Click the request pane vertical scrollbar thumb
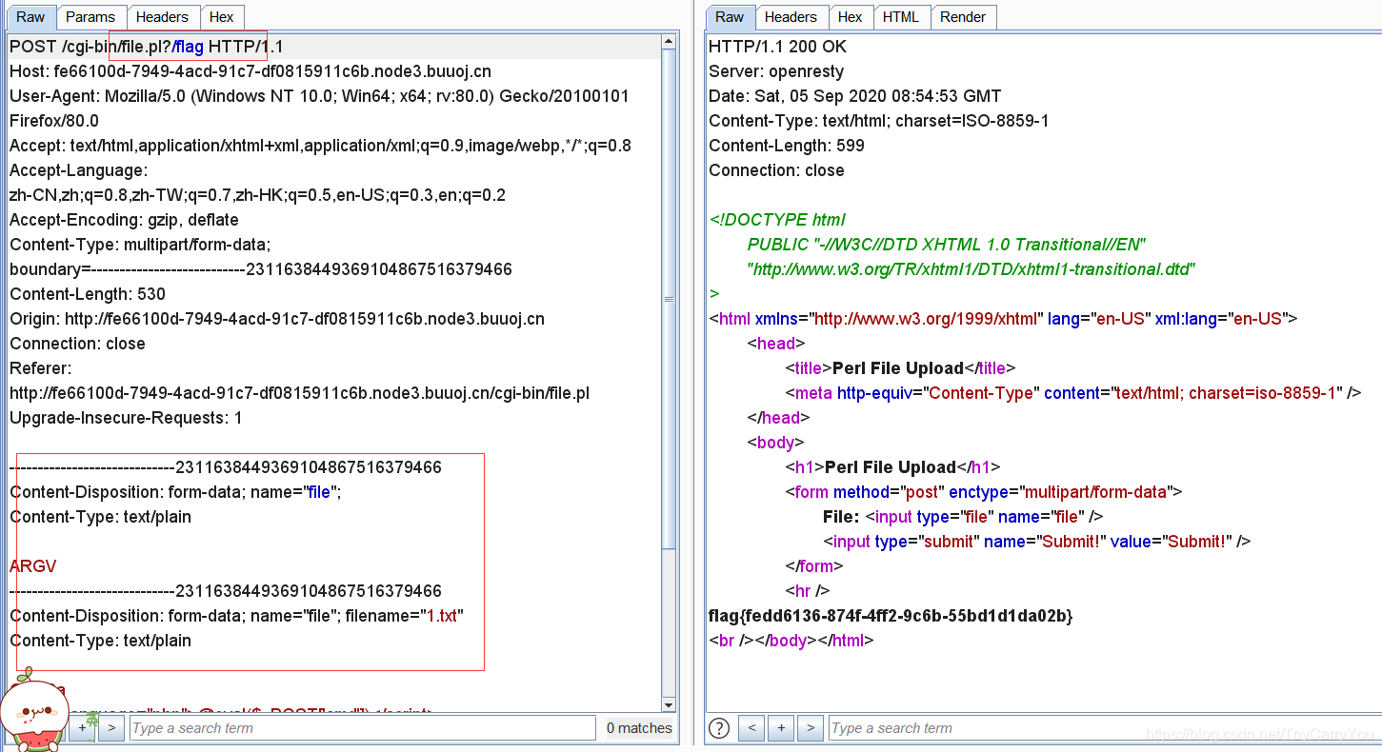This screenshot has width=1382, height=752. point(669,299)
